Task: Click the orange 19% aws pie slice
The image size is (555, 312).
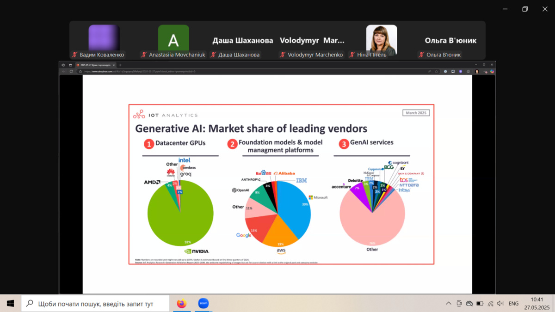Action: (x=281, y=231)
